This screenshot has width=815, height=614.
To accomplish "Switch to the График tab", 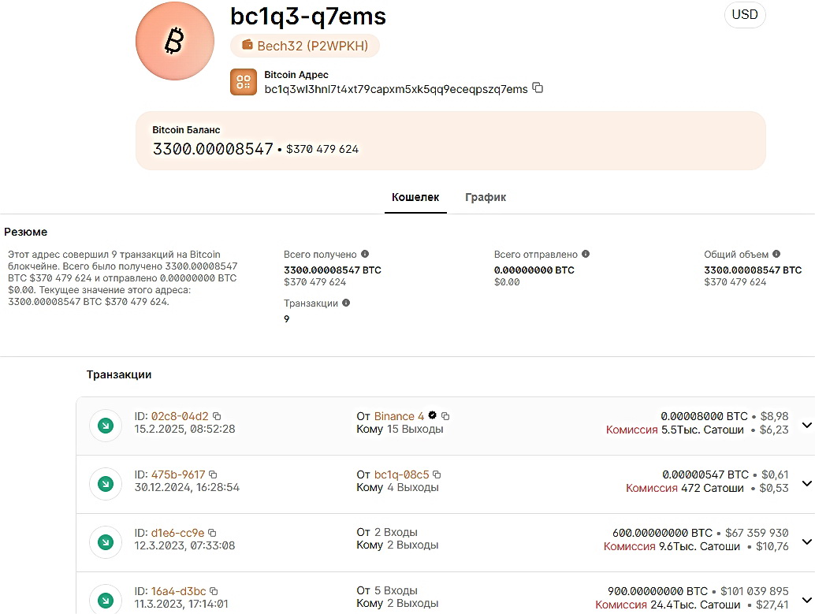I will click(486, 197).
